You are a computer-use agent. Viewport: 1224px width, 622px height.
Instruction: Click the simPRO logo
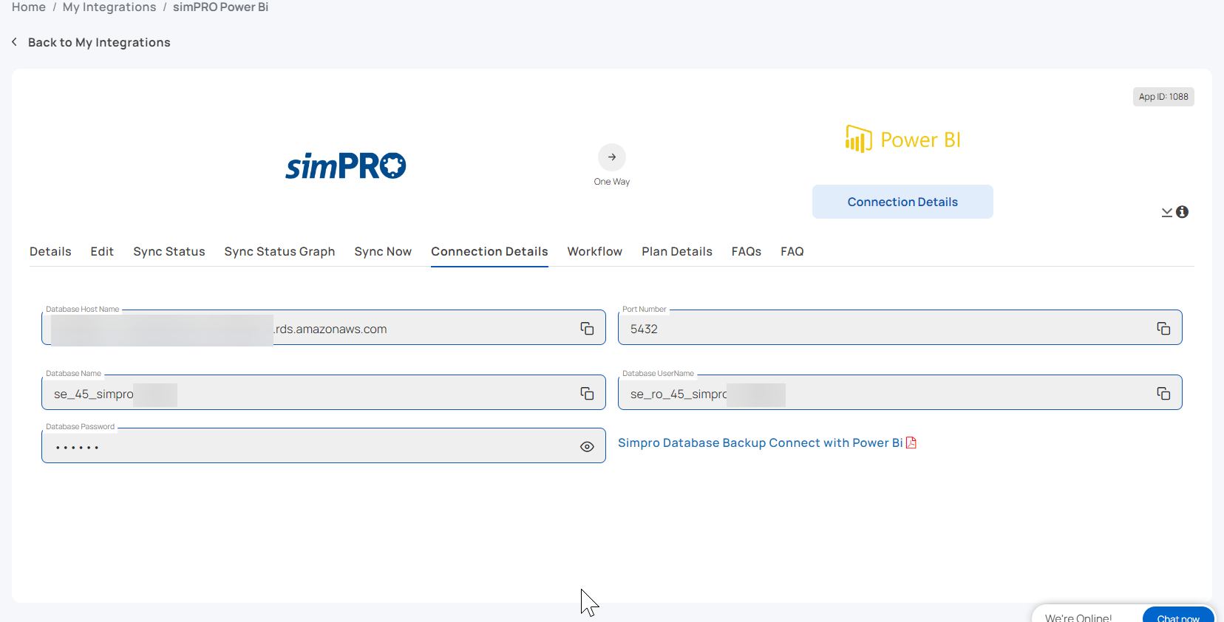[346, 166]
